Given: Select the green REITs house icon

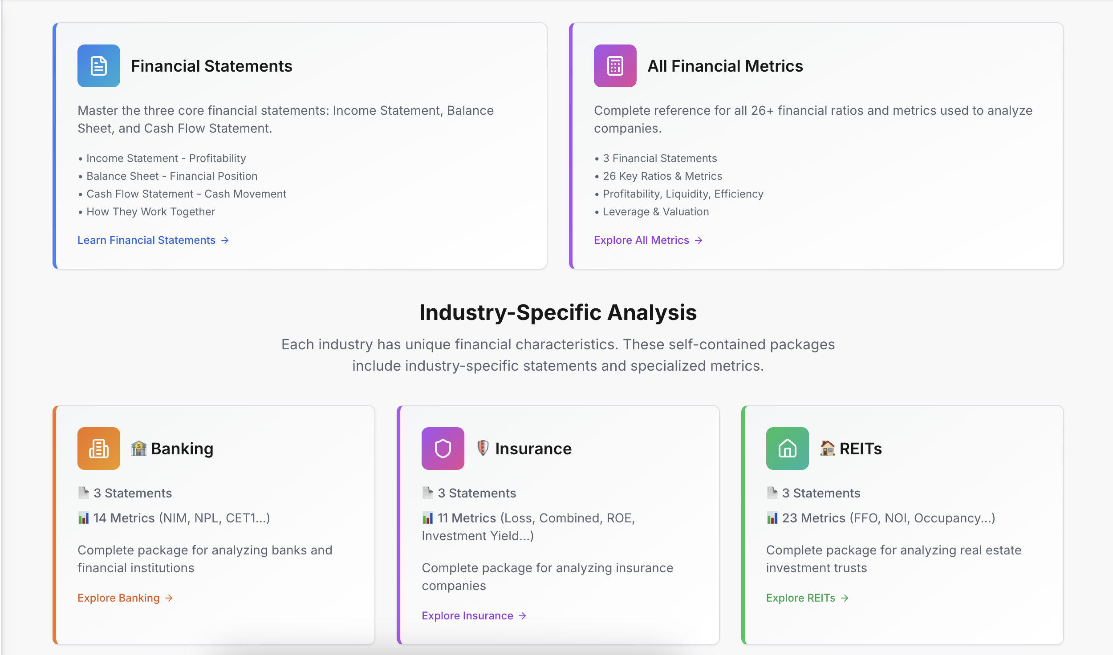Looking at the screenshot, I should 787,448.
